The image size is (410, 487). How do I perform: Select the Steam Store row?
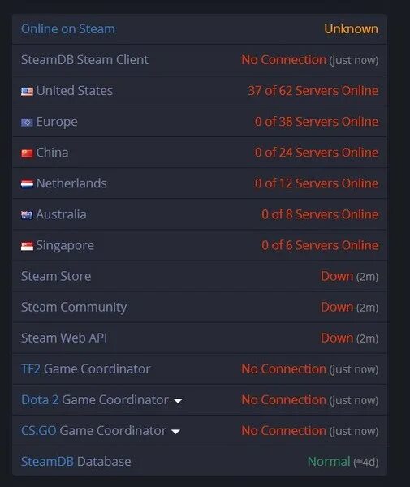tap(200, 276)
